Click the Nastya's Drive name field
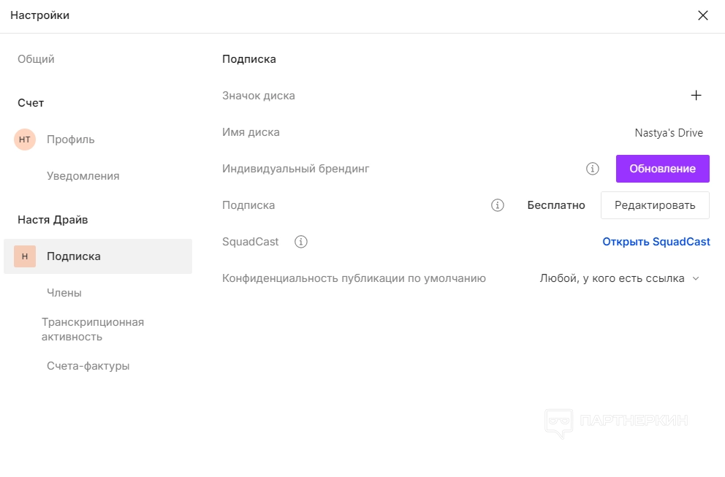This screenshot has height=477, width=725. click(x=669, y=133)
